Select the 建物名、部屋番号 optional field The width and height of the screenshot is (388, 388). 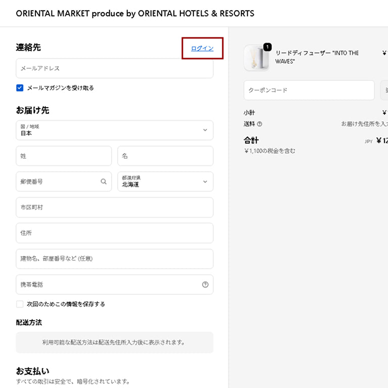pyautogui.click(x=114, y=259)
